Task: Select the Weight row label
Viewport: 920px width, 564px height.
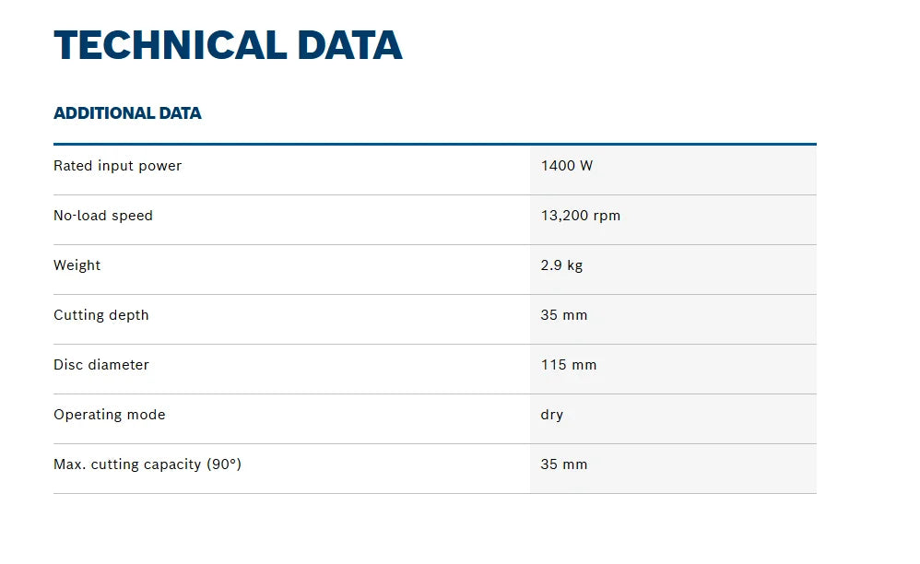Action: pos(77,265)
